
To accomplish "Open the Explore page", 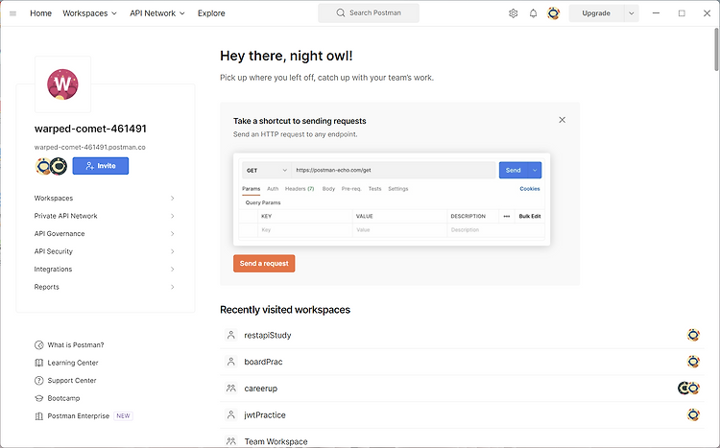I will (x=211, y=13).
